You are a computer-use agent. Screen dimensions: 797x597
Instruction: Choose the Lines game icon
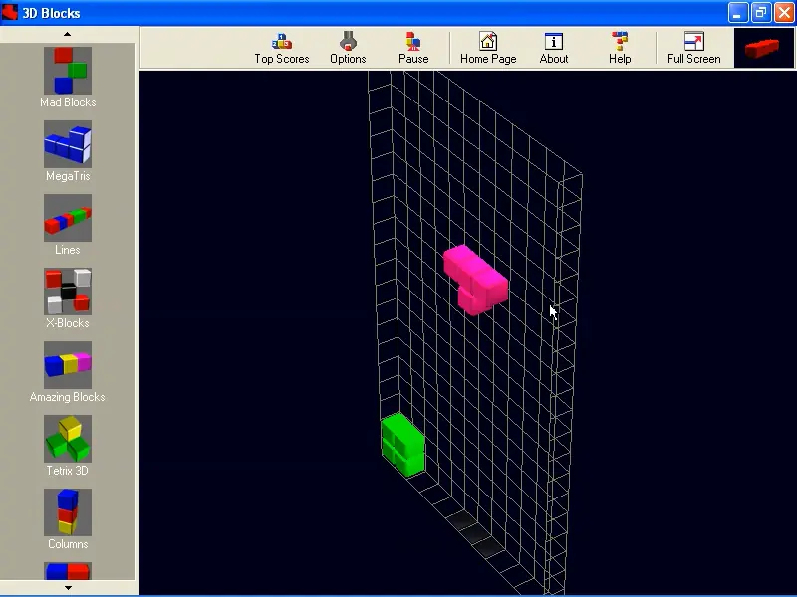click(x=68, y=218)
